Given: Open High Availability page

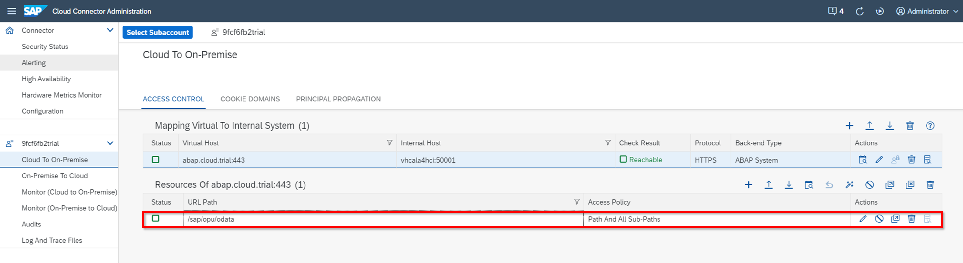Looking at the screenshot, I should pyautogui.click(x=46, y=79).
